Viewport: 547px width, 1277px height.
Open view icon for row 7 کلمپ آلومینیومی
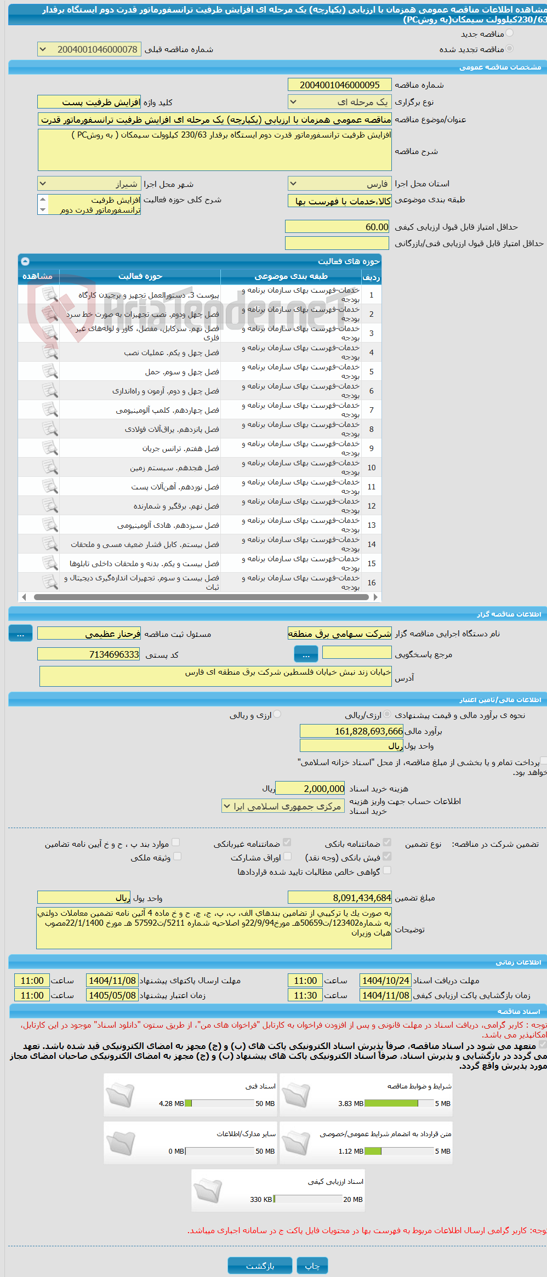point(50,410)
